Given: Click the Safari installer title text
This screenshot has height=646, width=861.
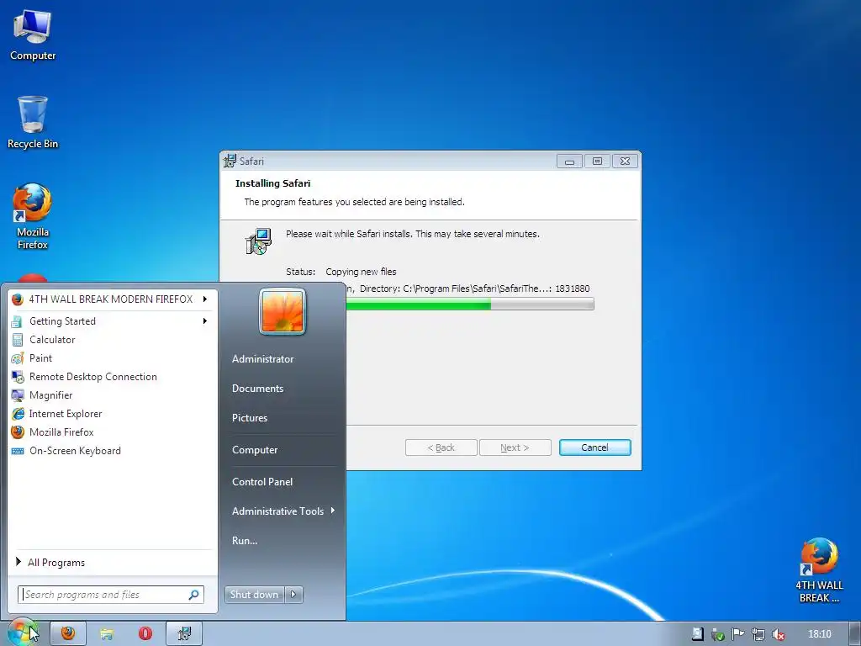Looking at the screenshot, I should point(251,161).
